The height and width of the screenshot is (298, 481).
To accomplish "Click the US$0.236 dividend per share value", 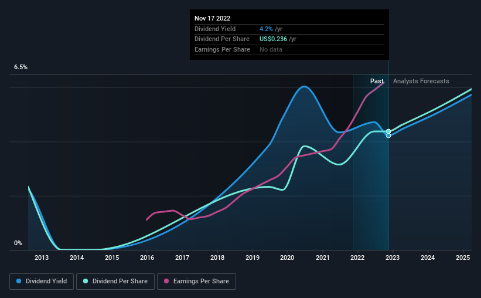I will tap(274, 39).
